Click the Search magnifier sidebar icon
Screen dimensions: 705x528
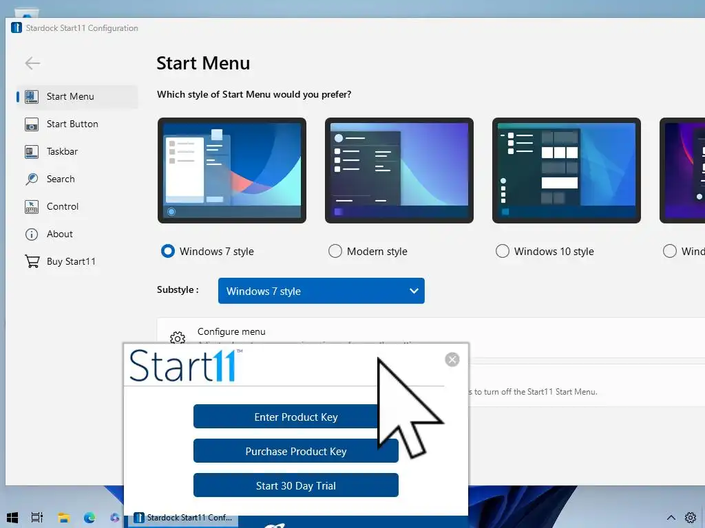tap(32, 179)
